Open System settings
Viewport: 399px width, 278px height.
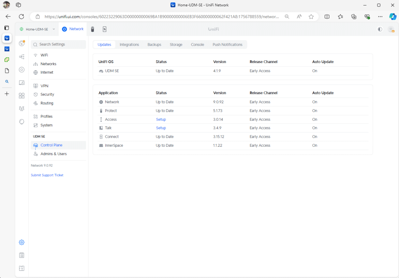point(58,125)
